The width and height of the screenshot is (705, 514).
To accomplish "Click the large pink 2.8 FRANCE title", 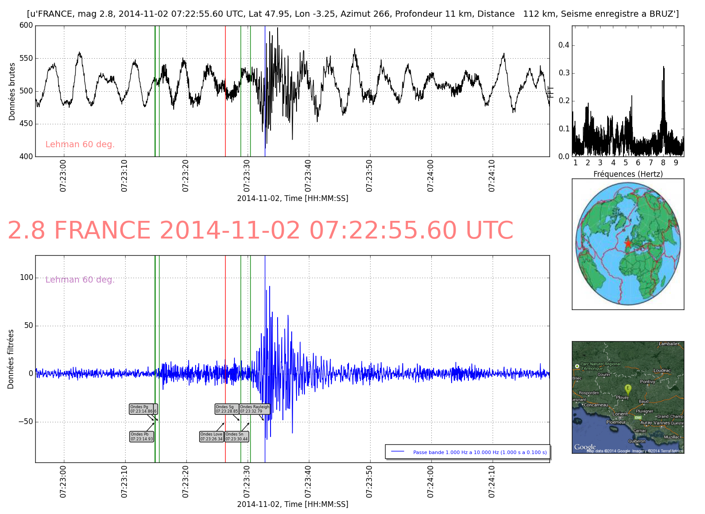I will (260, 231).
